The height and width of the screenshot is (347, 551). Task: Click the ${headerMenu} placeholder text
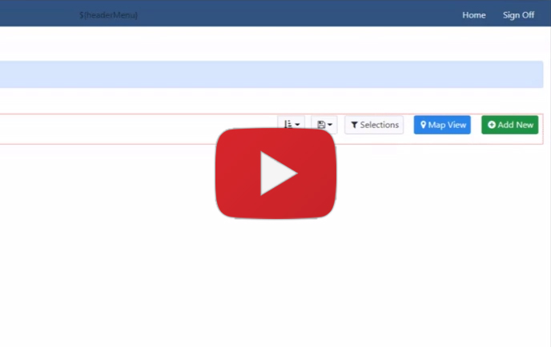pos(108,15)
